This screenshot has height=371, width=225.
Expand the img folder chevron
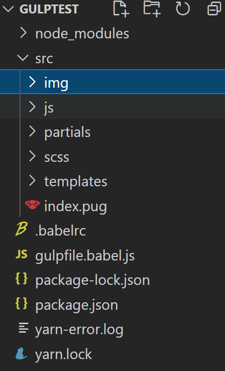point(32,82)
